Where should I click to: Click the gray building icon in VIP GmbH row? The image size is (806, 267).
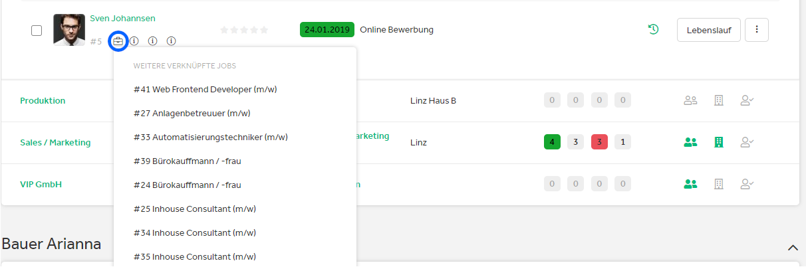point(718,184)
